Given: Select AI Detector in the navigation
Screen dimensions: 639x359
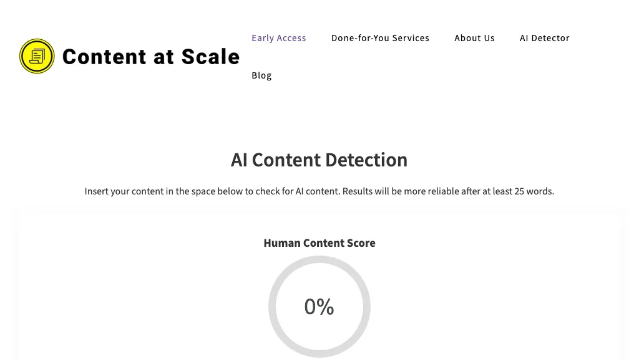Looking at the screenshot, I should coord(545,38).
